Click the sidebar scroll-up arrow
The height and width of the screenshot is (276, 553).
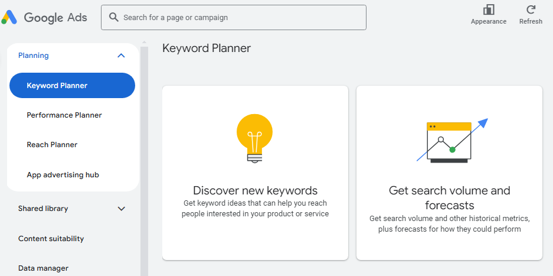[144, 43]
